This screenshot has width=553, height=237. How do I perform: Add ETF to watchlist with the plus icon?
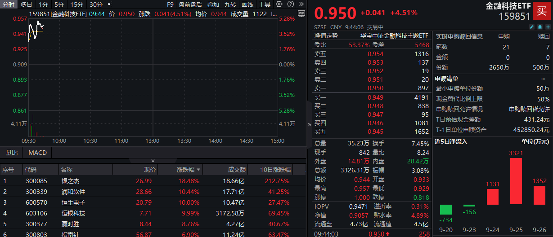point(548,27)
